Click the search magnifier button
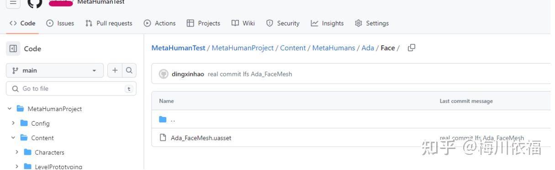 [x=129, y=70]
